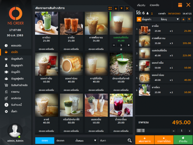Click the report document icon for รายงาน

click(x=6, y=92)
